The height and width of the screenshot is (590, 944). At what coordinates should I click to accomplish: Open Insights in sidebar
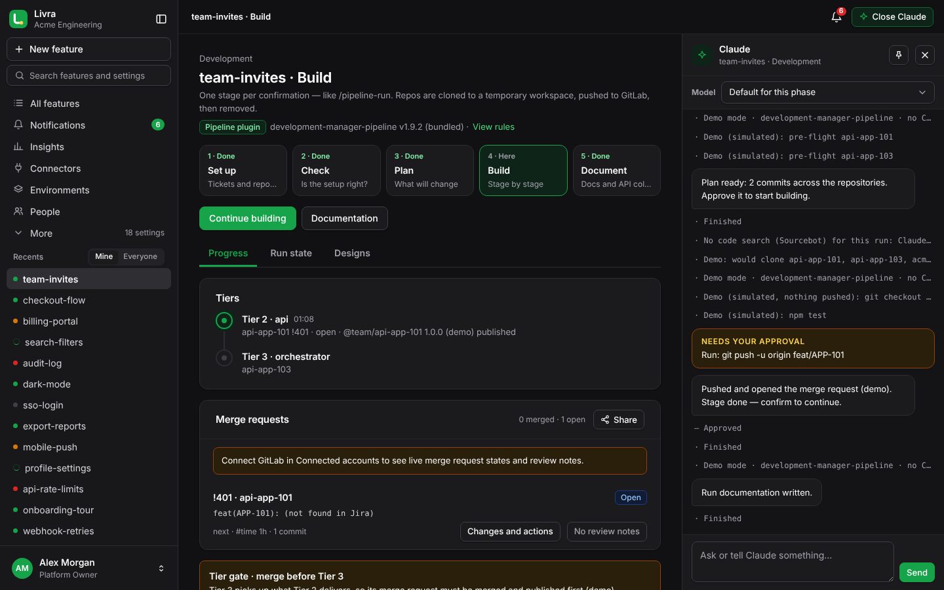88,147
